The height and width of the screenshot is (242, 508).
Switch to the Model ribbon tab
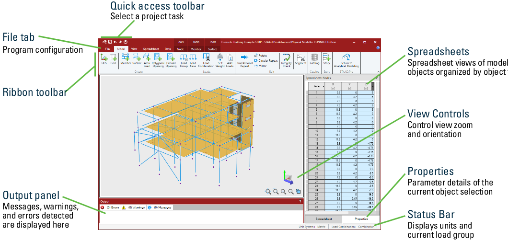click(x=122, y=49)
